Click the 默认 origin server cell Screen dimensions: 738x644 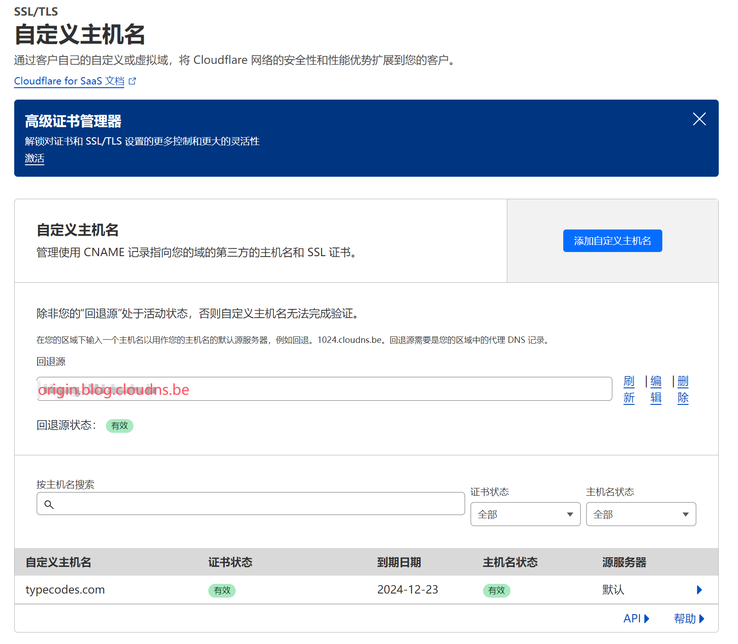[613, 589]
